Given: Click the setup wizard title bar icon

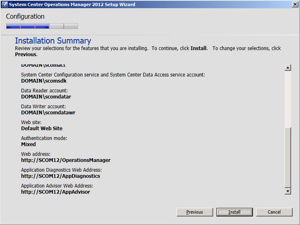Looking at the screenshot, I should (4, 4).
